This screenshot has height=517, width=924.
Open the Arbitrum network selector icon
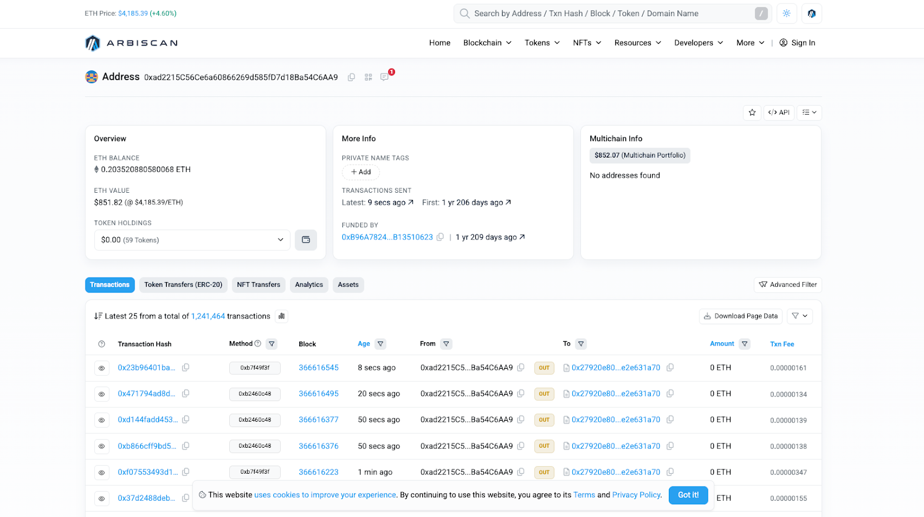tap(811, 13)
